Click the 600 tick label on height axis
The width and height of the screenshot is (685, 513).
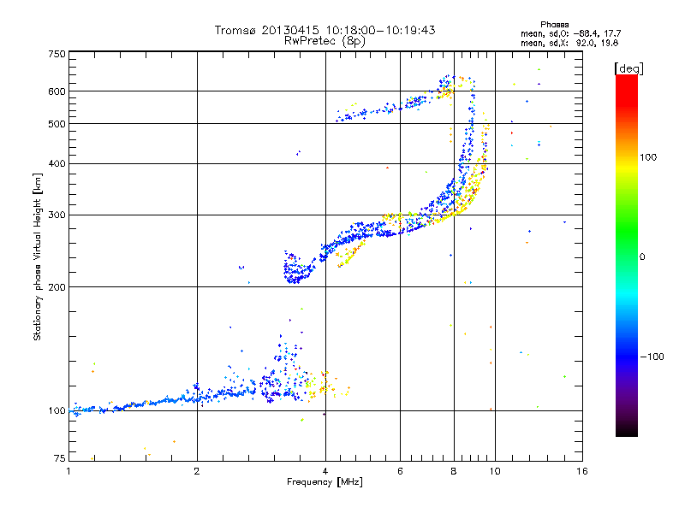(x=57, y=91)
